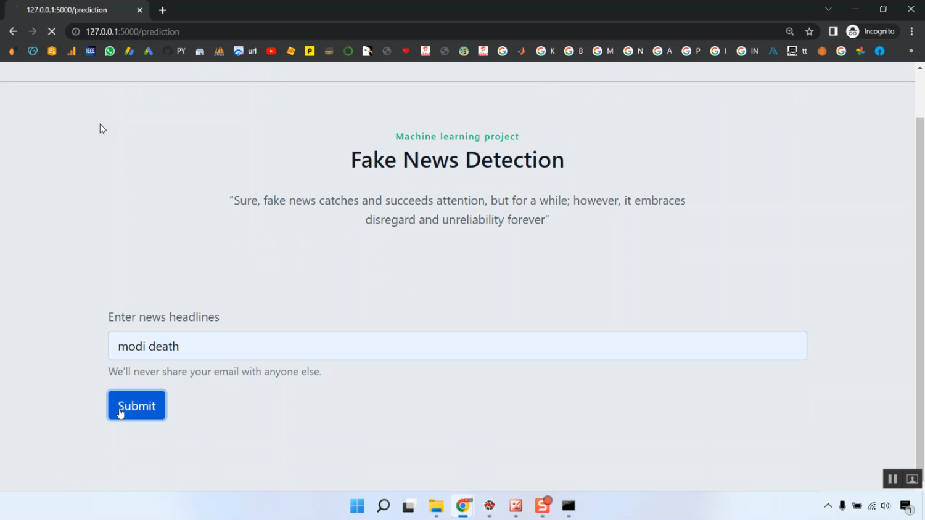Expand the hidden bookmarks overflow chevron

[x=911, y=51]
